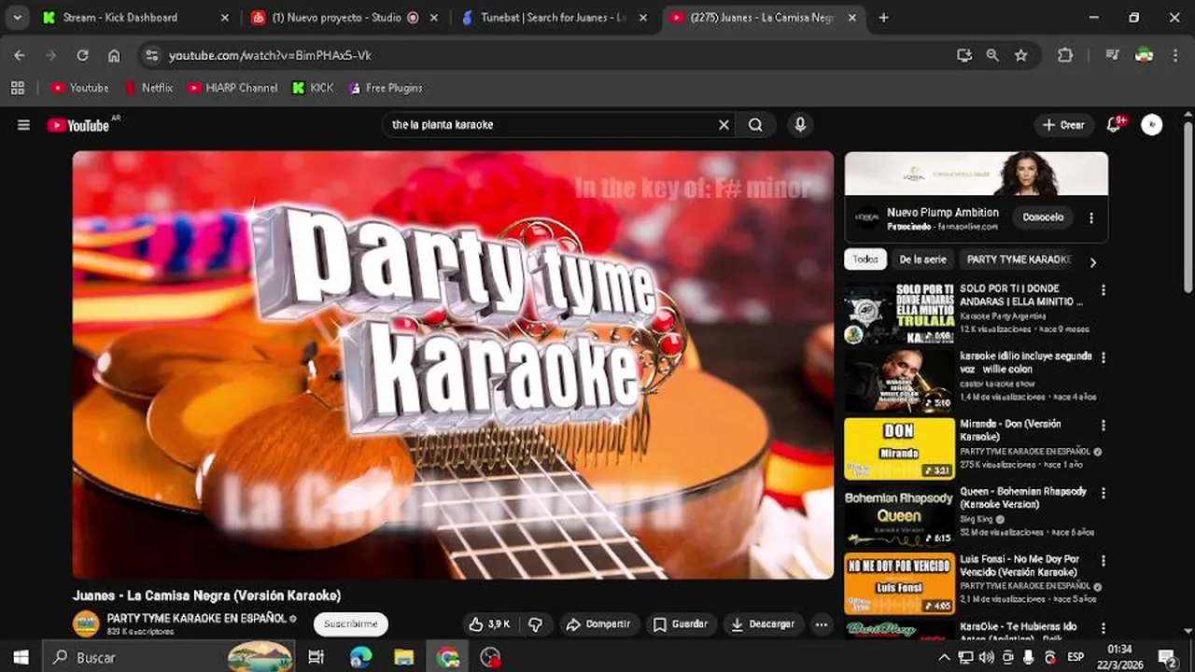Open the Netflix bookmark

point(148,88)
